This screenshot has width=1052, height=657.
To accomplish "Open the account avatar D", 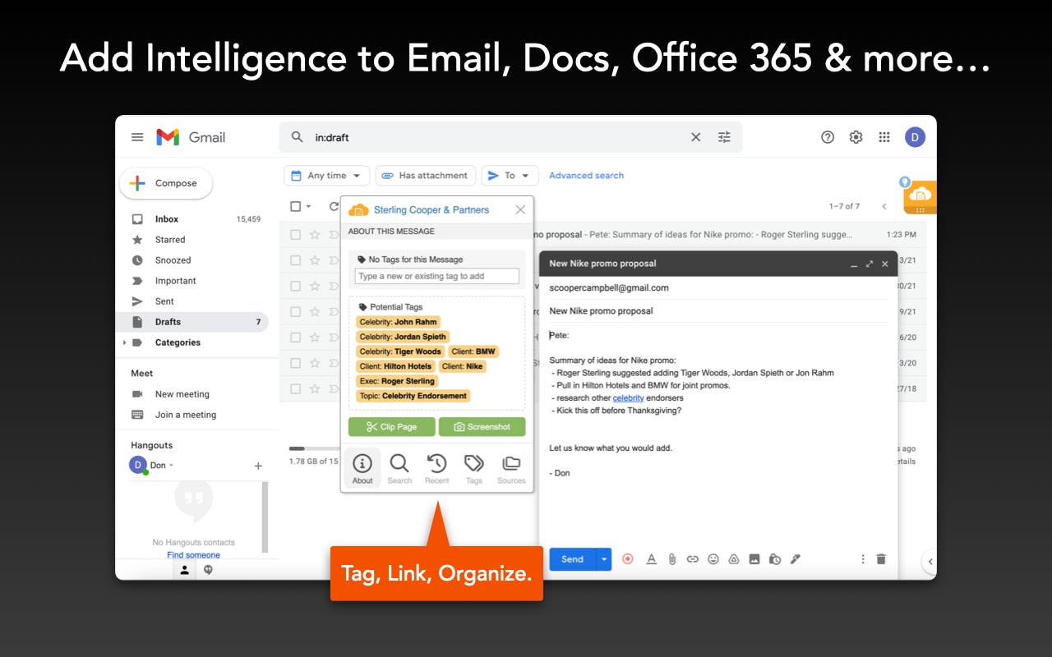I will (916, 137).
